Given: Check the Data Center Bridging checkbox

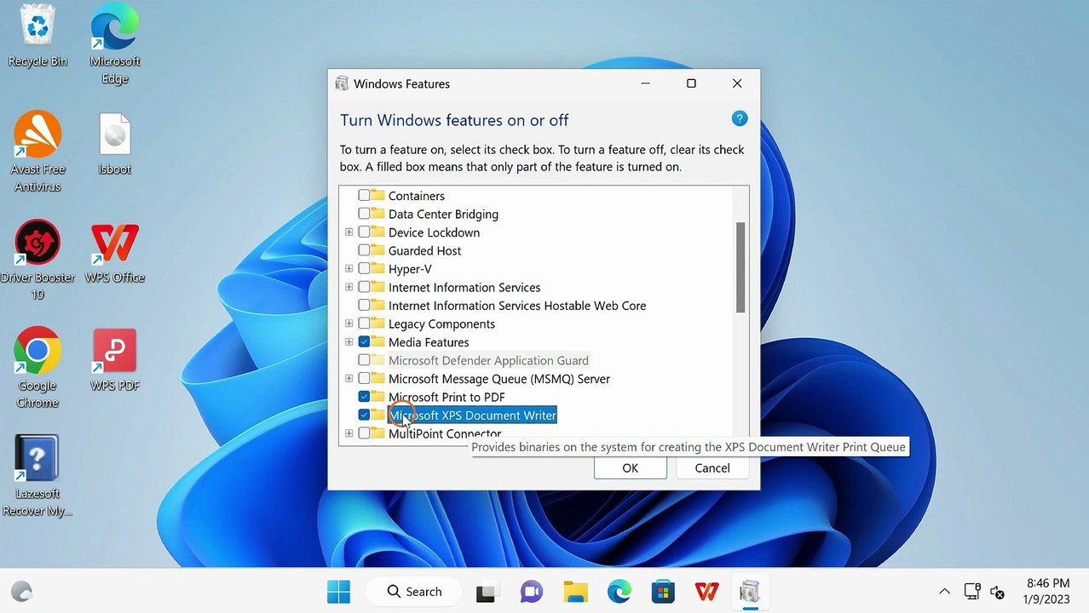Looking at the screenshot, I should (x=364, y=214).
